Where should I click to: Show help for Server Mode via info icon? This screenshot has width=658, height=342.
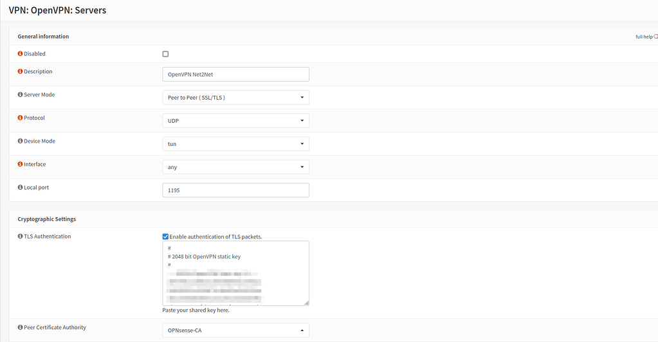click(x=20, y=95)
